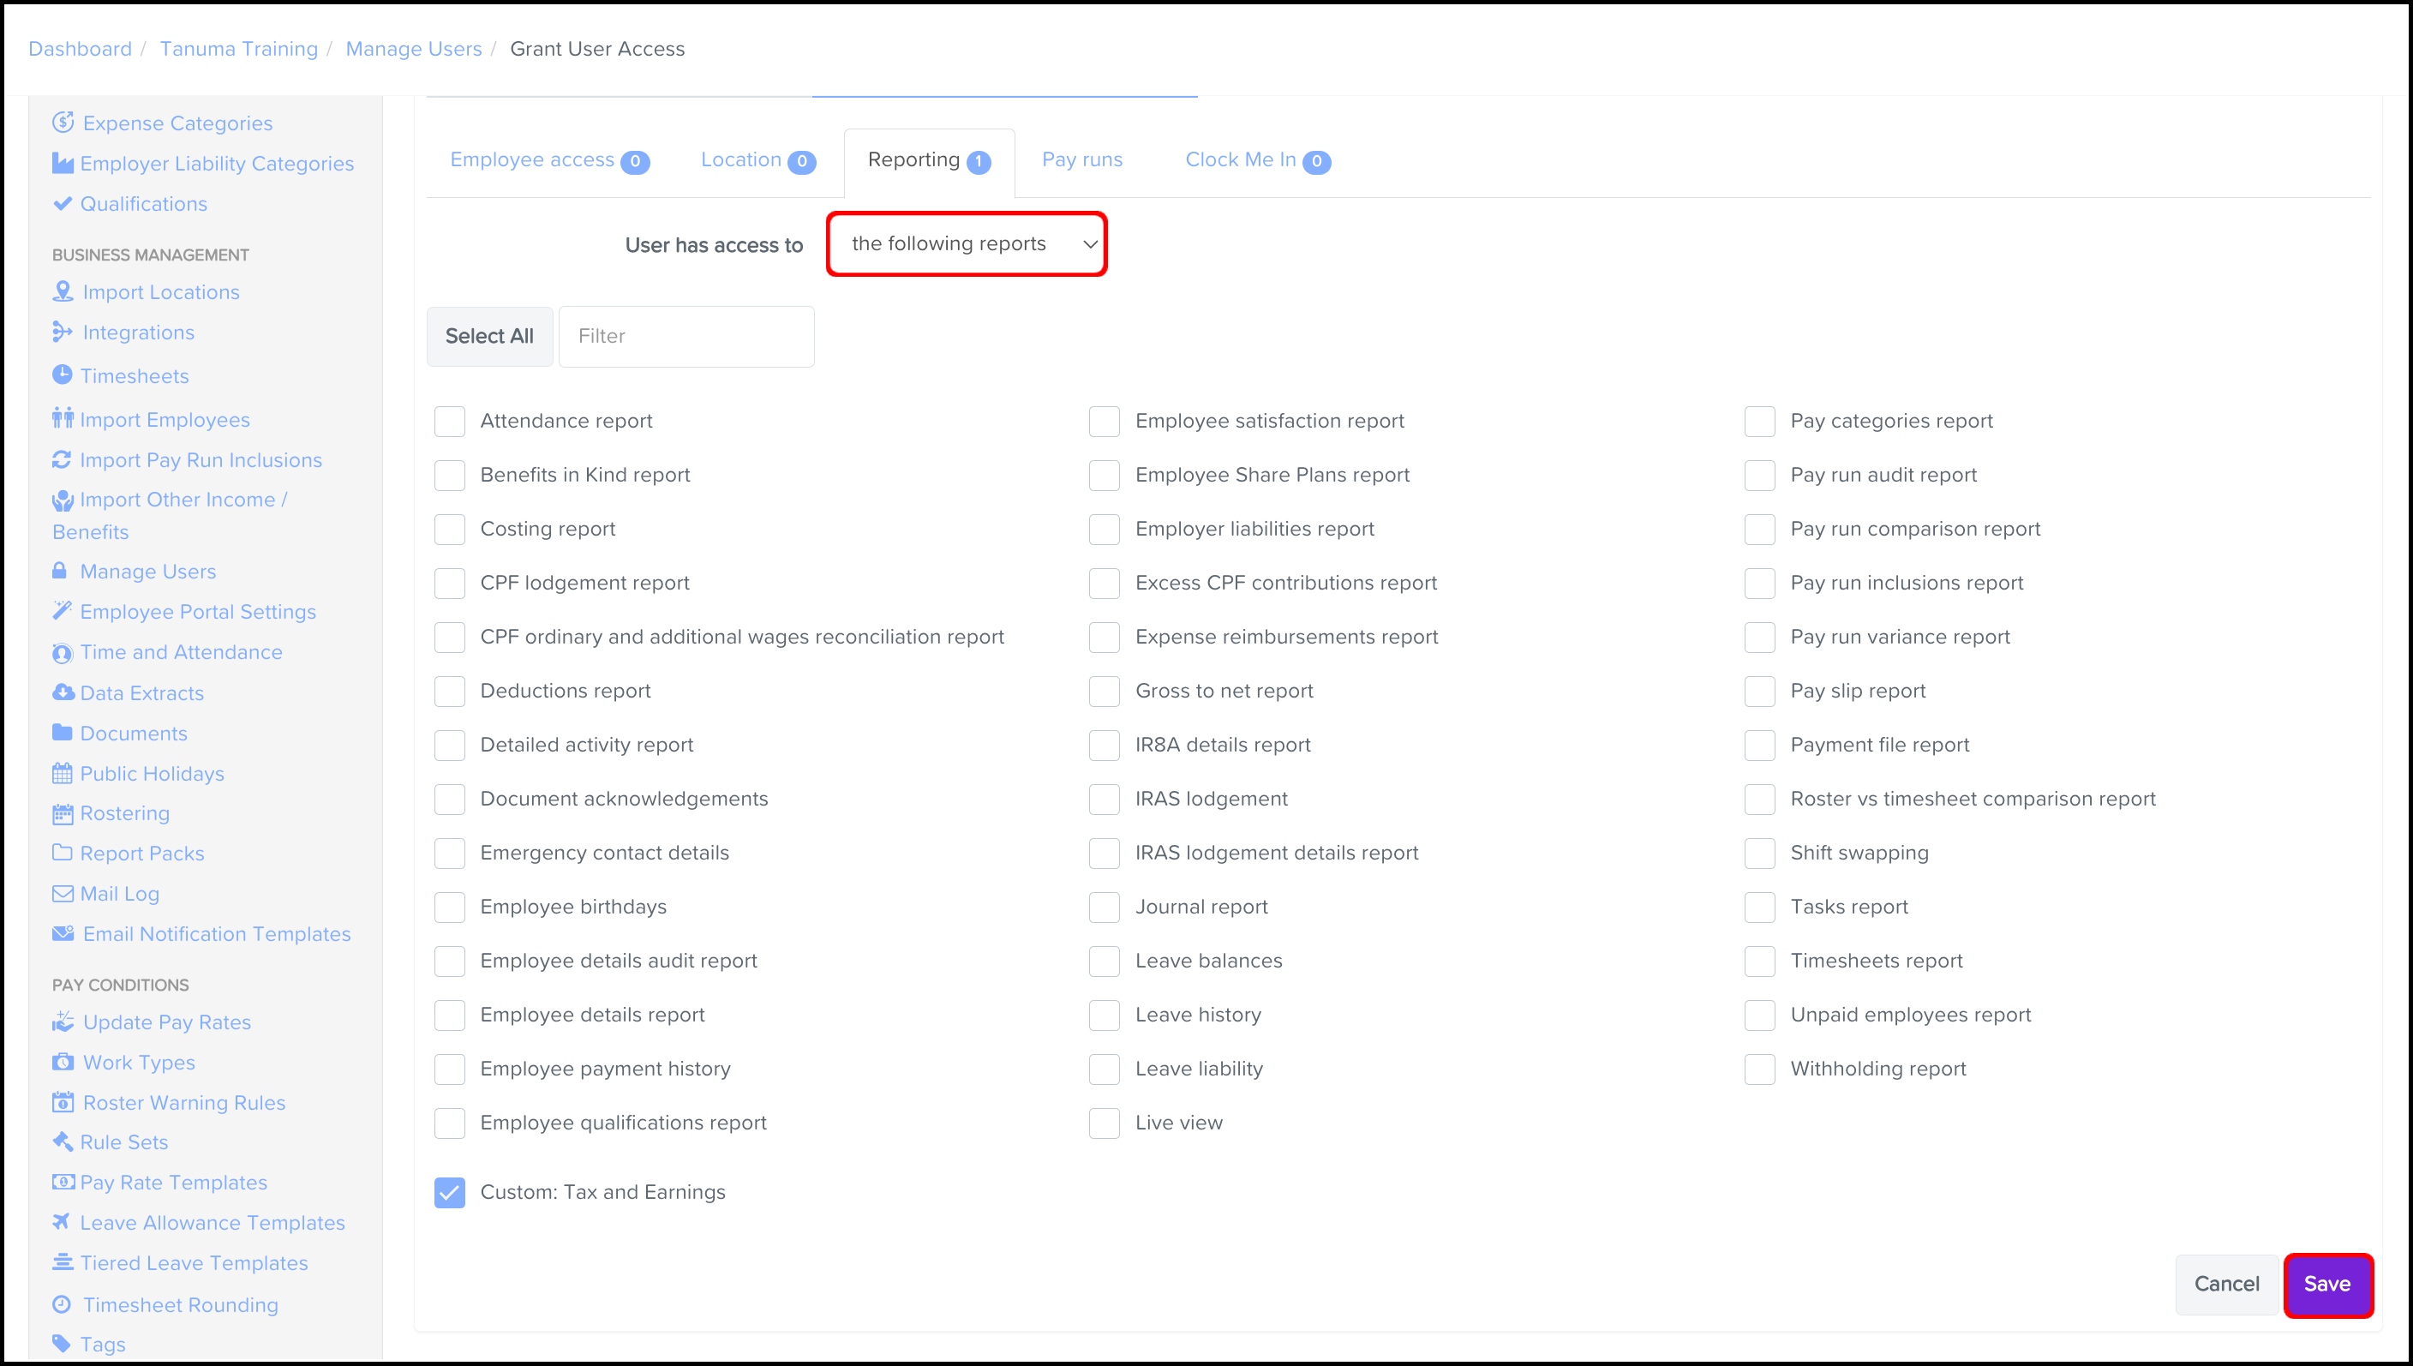The height and width of the screenshot is (1366, 2413).
Task: Click the Documents folder icon in sidebar
Action: (x=62, y=733)
